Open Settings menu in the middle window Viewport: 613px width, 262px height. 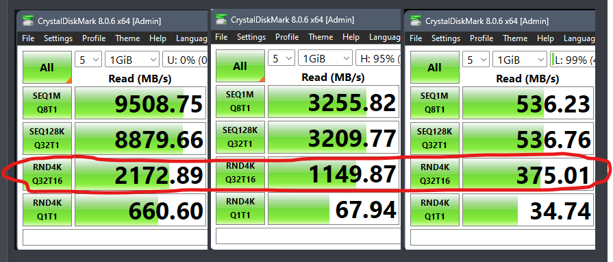tap(251, 37)
